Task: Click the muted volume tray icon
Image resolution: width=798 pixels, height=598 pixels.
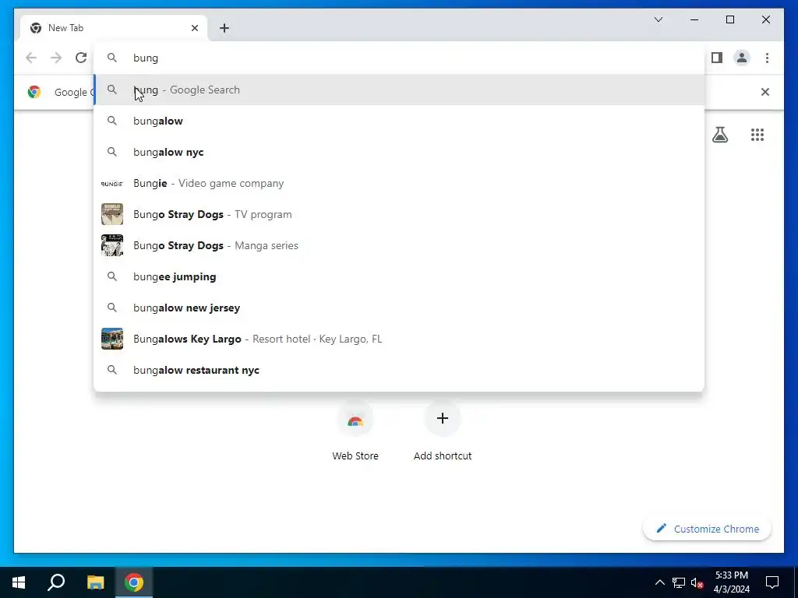Action: click(x=697, y=582)
